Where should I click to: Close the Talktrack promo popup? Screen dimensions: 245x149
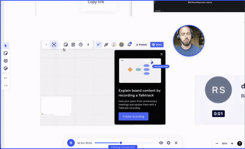click(161, 54)
